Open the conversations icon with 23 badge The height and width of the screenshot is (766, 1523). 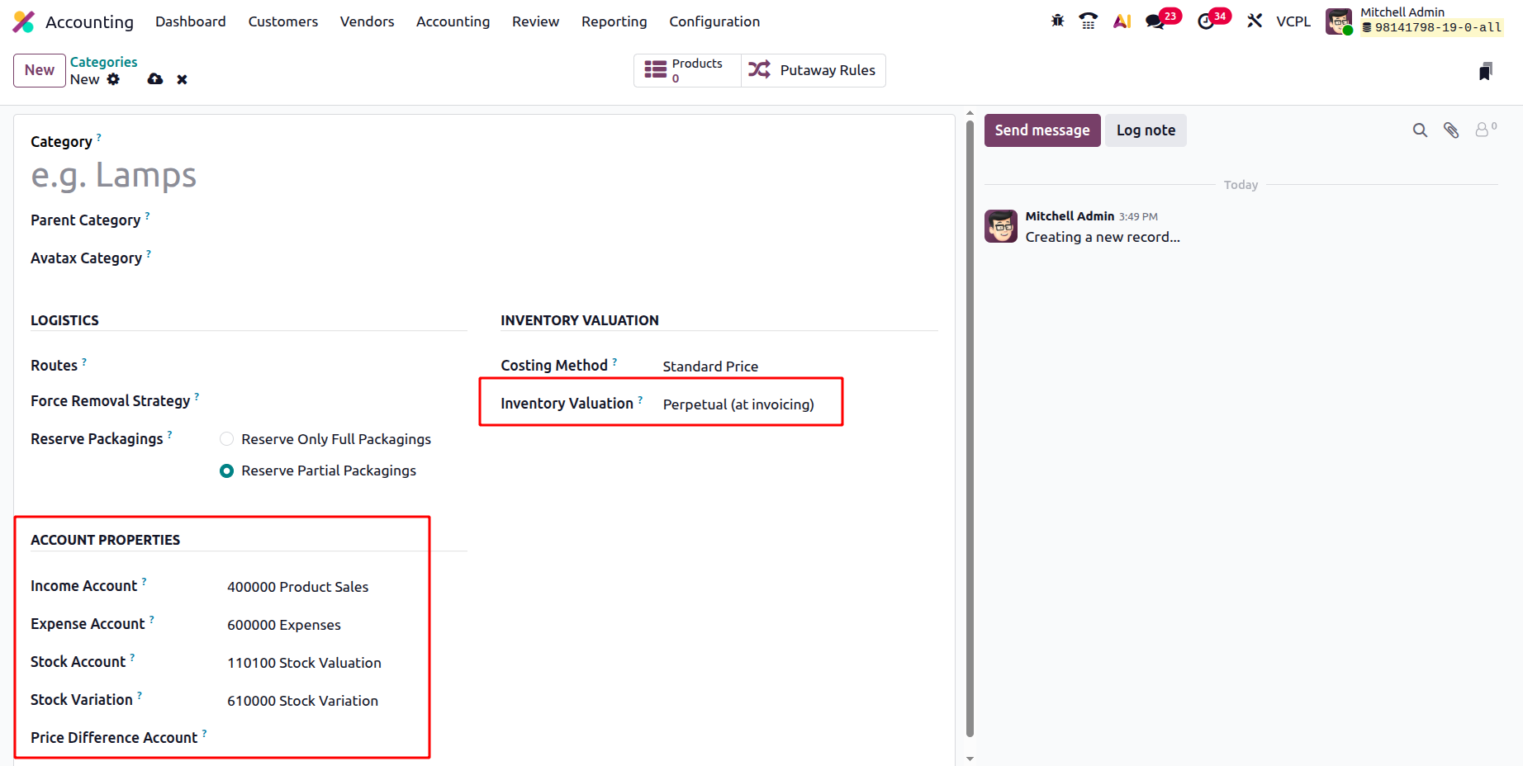point(1155,21)
